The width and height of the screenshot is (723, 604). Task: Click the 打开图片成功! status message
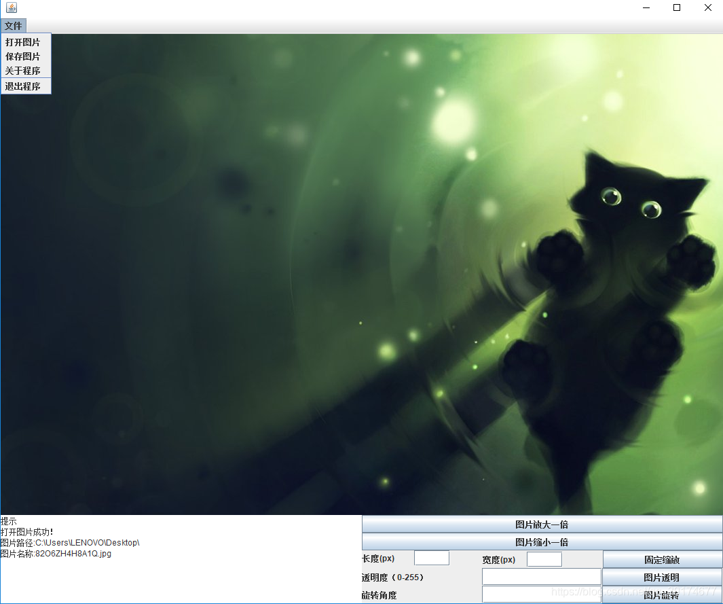coord(27,532)
